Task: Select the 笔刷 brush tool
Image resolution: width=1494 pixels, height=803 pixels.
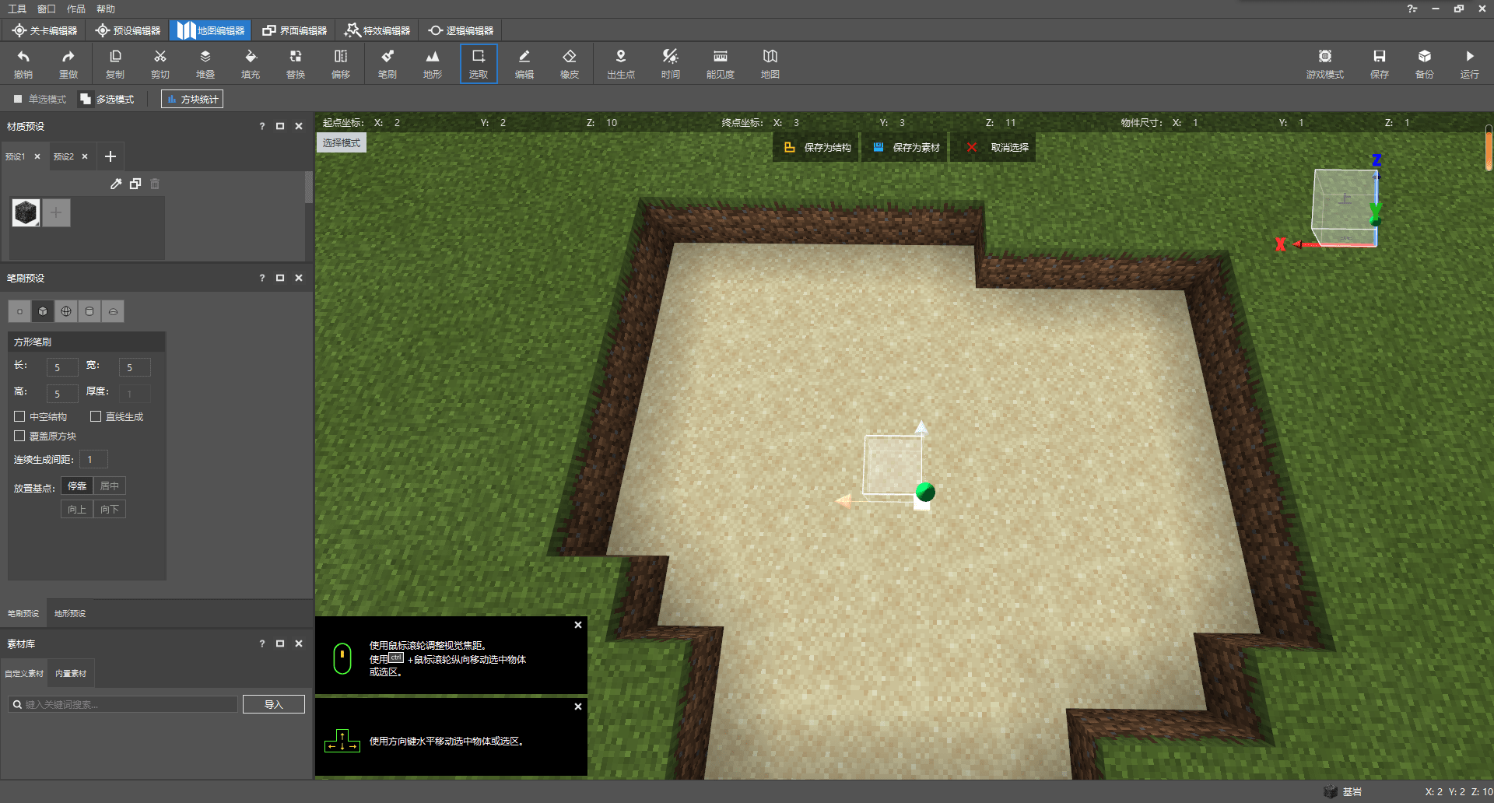Action: (x=388, y=64)
